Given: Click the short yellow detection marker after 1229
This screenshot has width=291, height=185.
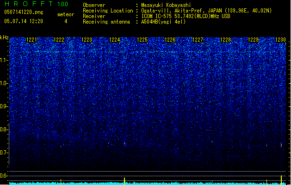Looking at the screenshot, I should (x=266, y=182).
